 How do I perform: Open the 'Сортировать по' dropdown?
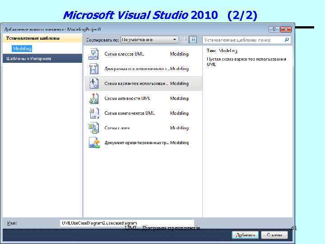click(x=149, y=39)
